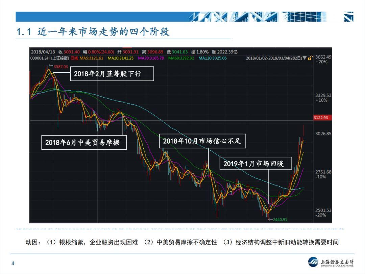Viewport: 365px width, 274px height.
Task: Click the 2501.53 -20% axis label
Action: point(323,213)
